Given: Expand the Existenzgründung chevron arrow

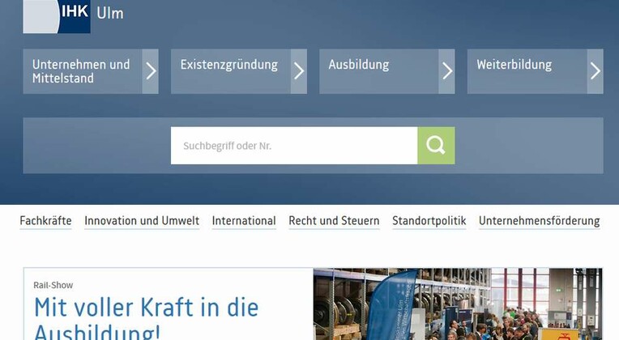Looking at the screenshot, I should pos(299,71).
